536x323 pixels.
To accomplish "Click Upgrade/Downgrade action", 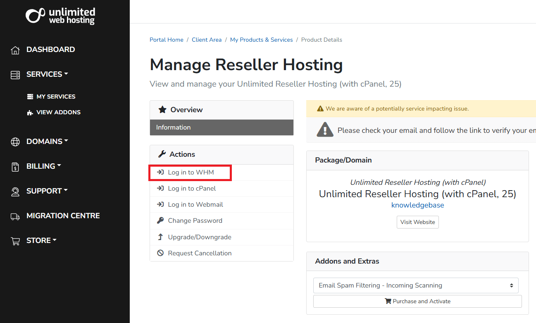I will pos(222,237).
